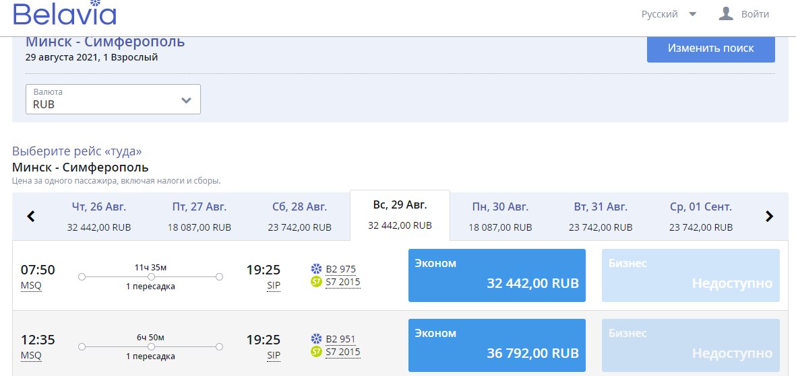Screen dimensions: 796x376
Task: Click Belavia airline icon next to B2 975
Action: (x=316, y=269)
